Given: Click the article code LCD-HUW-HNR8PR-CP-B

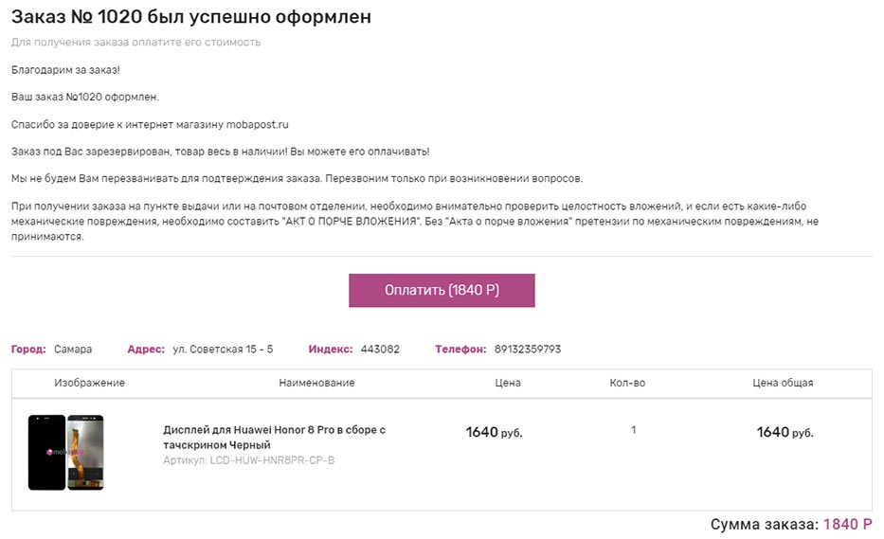Looking at the screenshot, I should (248, 460).
